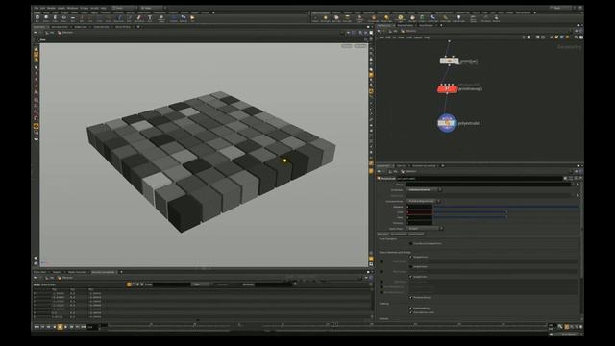Open the Spine Control parameter tab

399,235
